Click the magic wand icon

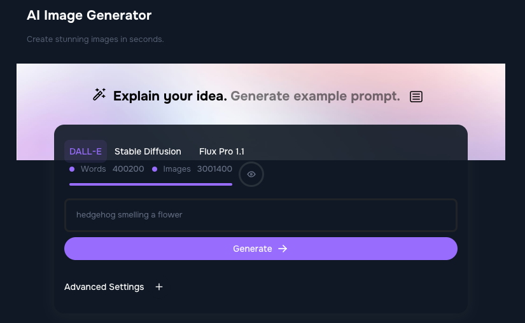point(99,95)
